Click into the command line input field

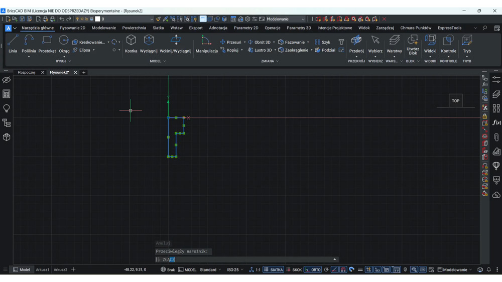[x=246, y=259]
